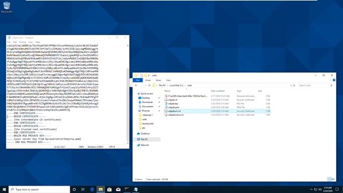Click the network icon in system tray
This screenshot has width=343, height=193.
point(316,189)
